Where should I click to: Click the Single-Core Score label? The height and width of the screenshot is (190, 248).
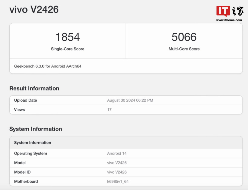click(x=67, y=49)
